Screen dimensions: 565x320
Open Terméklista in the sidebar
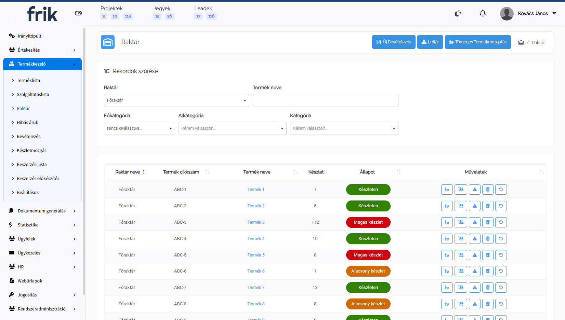(28, 81)
